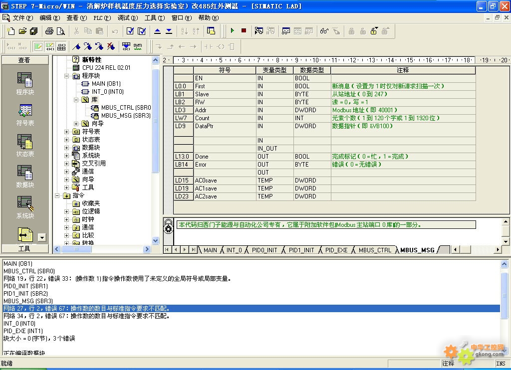Click the apply-symbols table icon beside sym

[126, 46]
